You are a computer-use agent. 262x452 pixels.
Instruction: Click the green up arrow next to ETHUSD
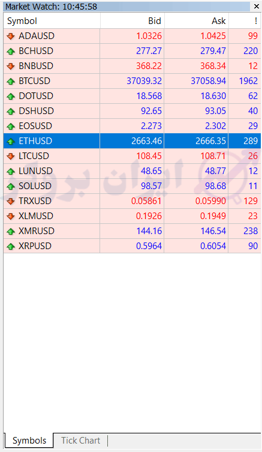pyautogui.click(x=11, y=141)
